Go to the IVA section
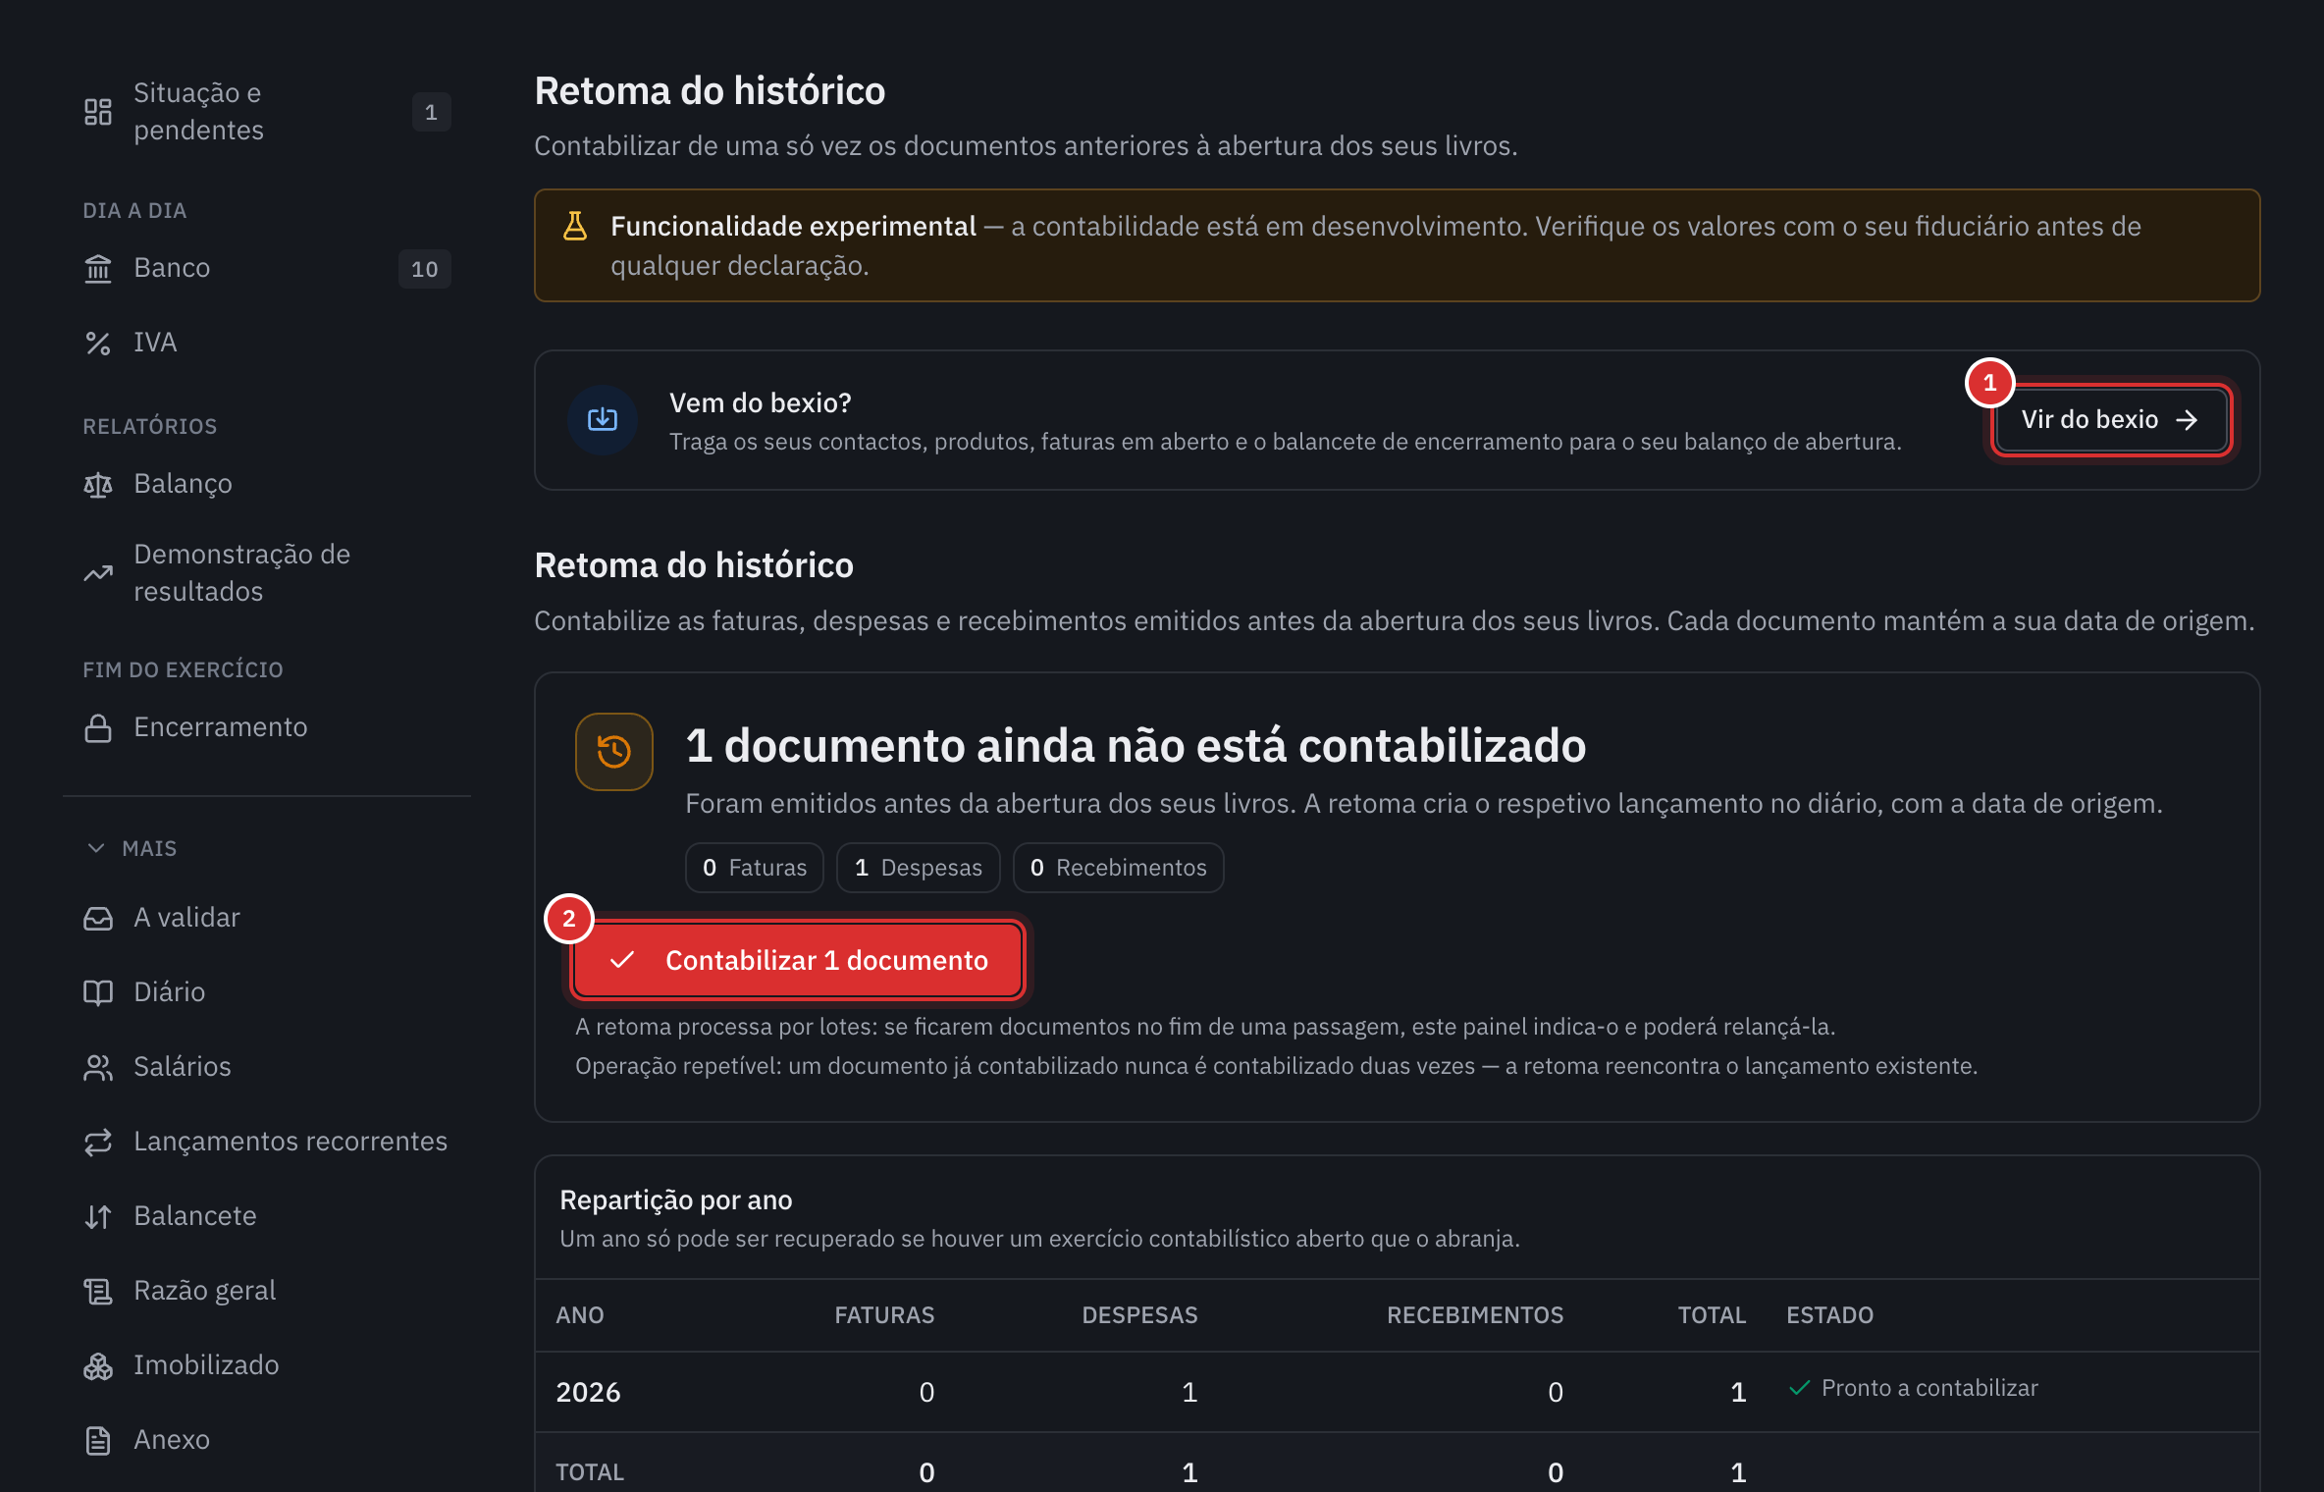 point(267,343)
